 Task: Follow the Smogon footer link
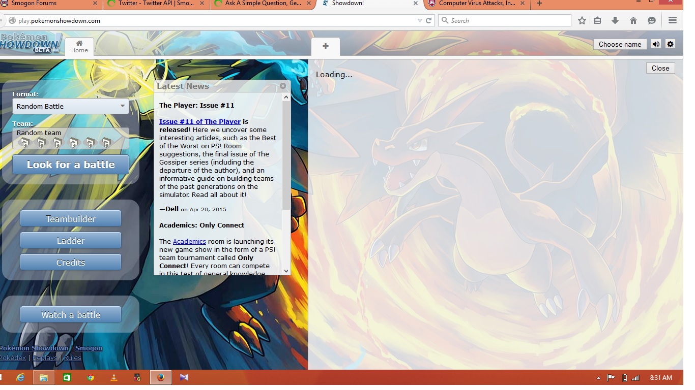click(x=89, y=348)
